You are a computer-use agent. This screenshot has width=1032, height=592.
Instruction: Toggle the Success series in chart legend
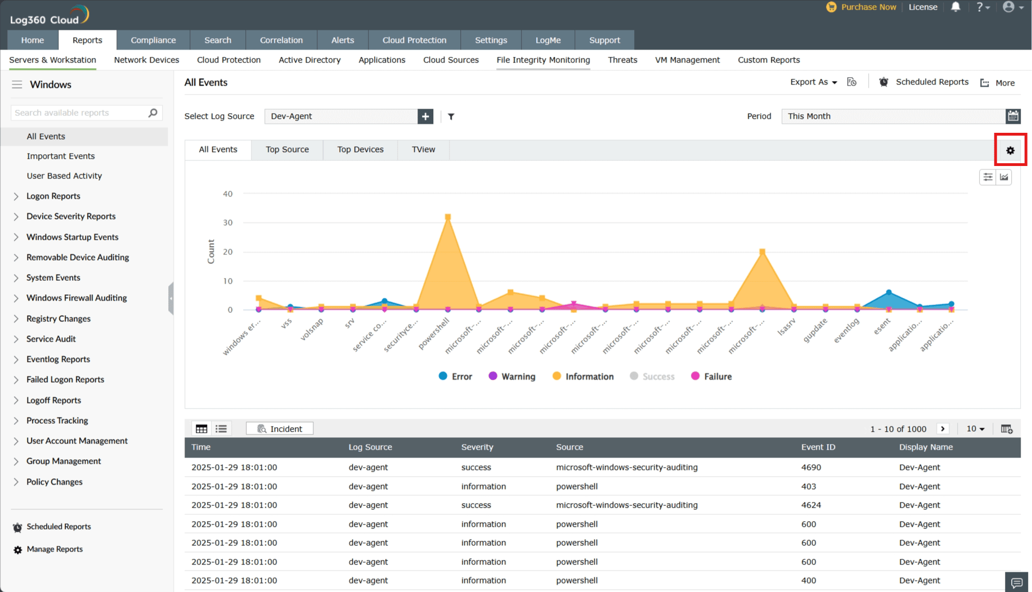click(652, 376)
